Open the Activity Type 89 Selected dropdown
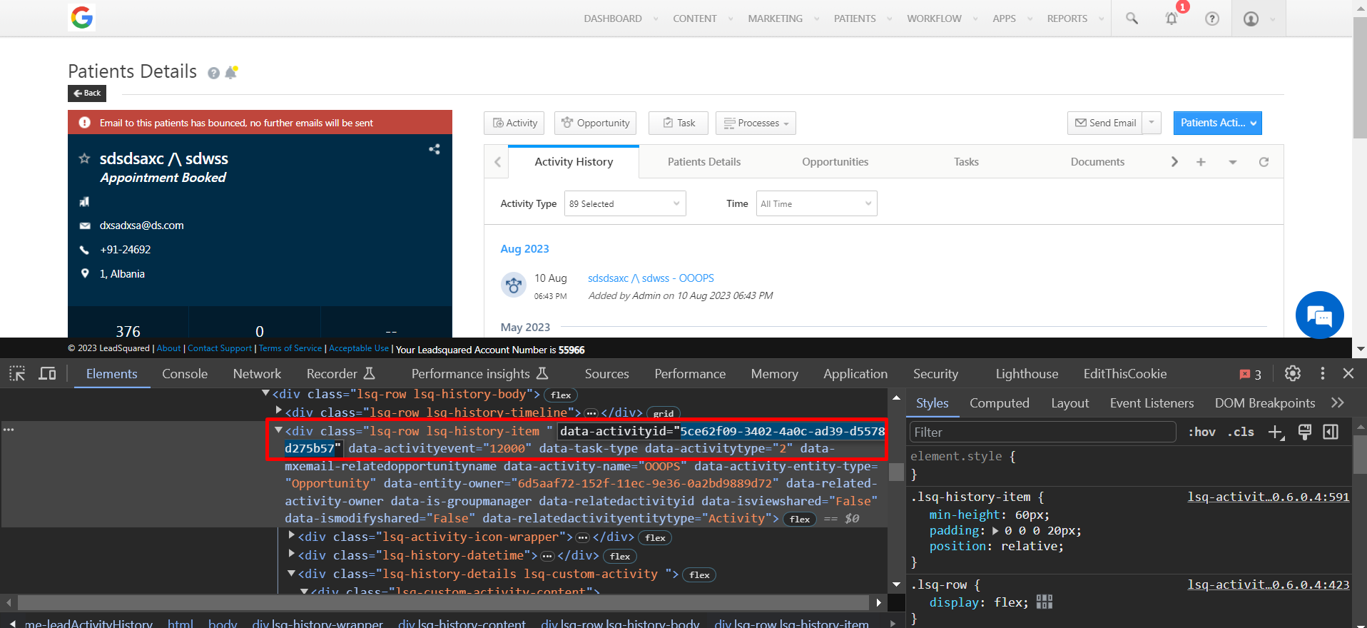The height and width of the screenshot is (628, 1367). (624, 203)
